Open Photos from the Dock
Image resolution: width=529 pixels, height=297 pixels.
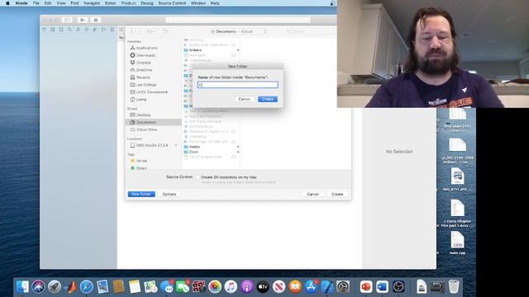click(x=215, y=287)
